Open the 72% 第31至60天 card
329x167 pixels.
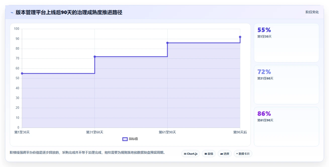pyautogui.click(x=287, y=85)
